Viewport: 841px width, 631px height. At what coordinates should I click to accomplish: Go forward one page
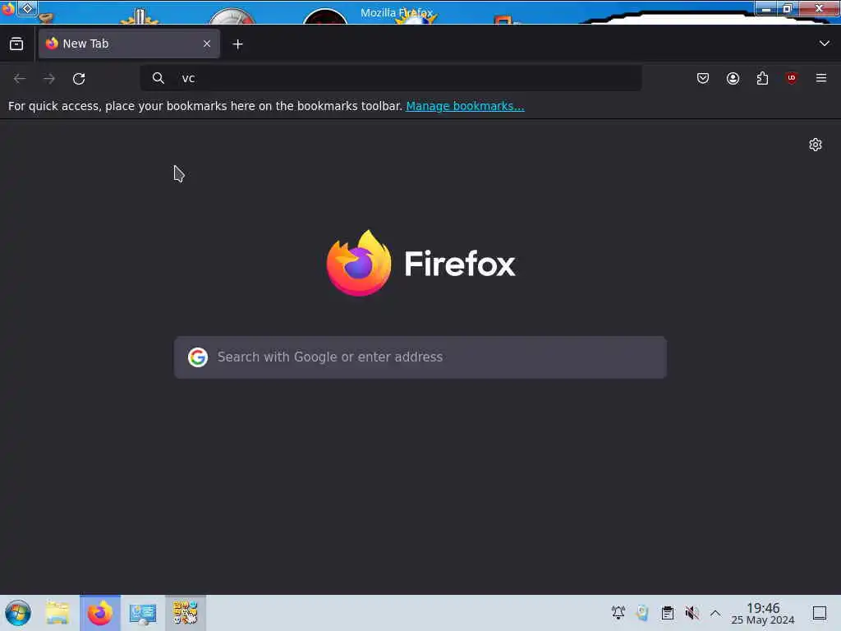tap(49, 79)
